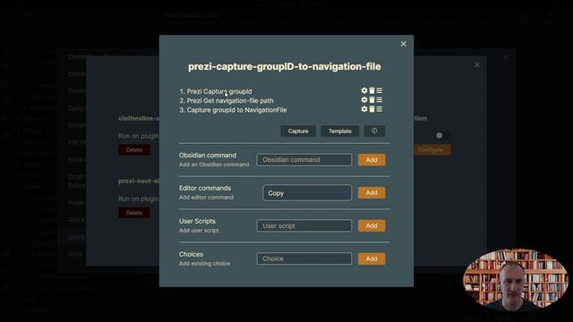
Task: Grab reorder handle of Prezi Capture groupId
Action: [x=380, y=90]
